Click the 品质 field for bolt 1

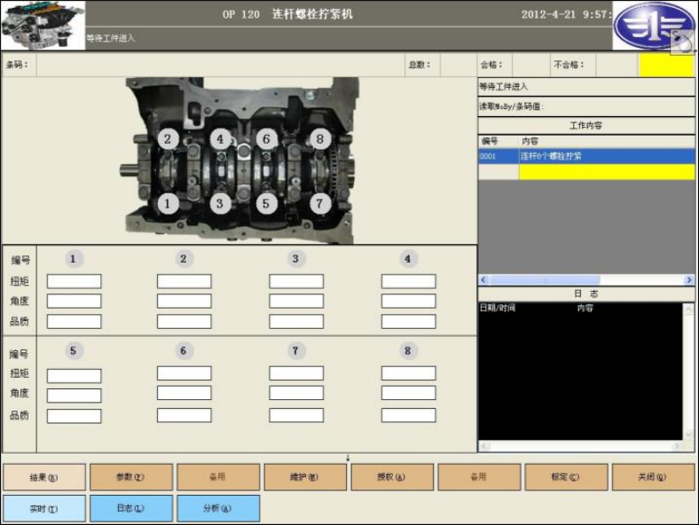click(x=74, y=321)
